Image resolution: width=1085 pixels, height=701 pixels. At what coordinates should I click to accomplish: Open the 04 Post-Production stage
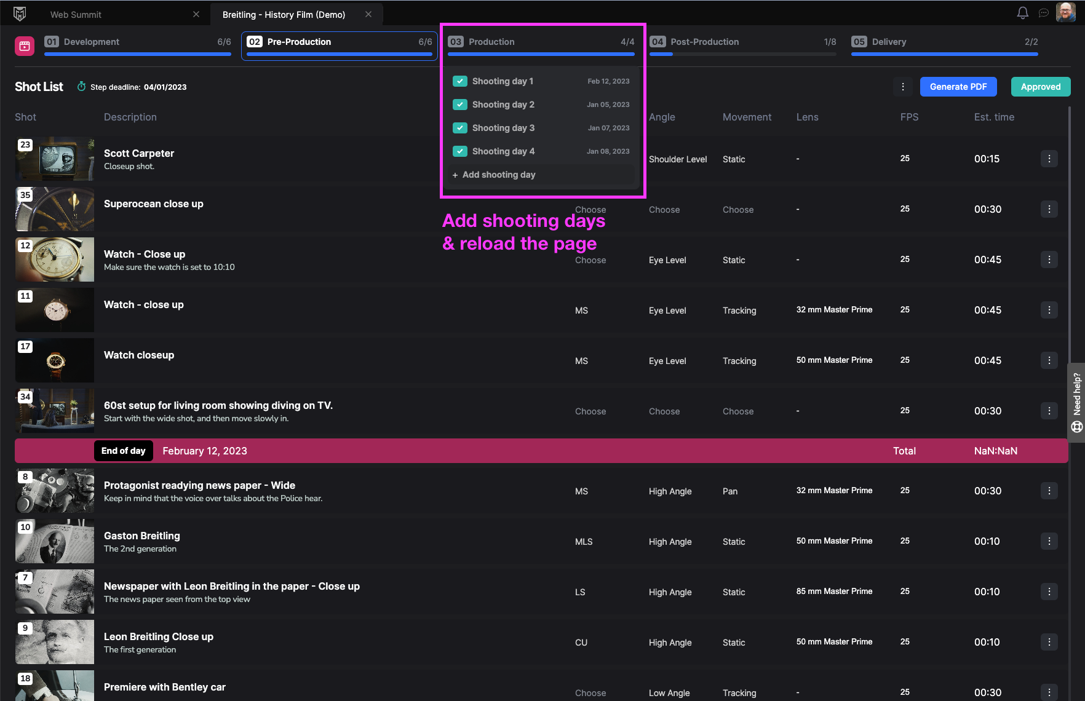743,46
